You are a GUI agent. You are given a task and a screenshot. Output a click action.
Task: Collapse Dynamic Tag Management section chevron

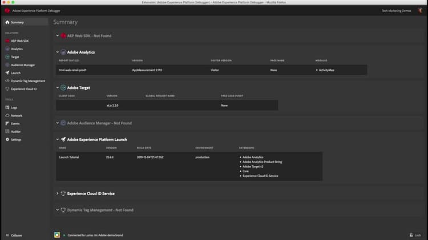pos(57,210)
